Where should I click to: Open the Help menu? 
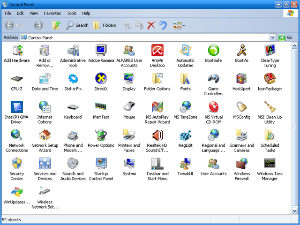86,13
